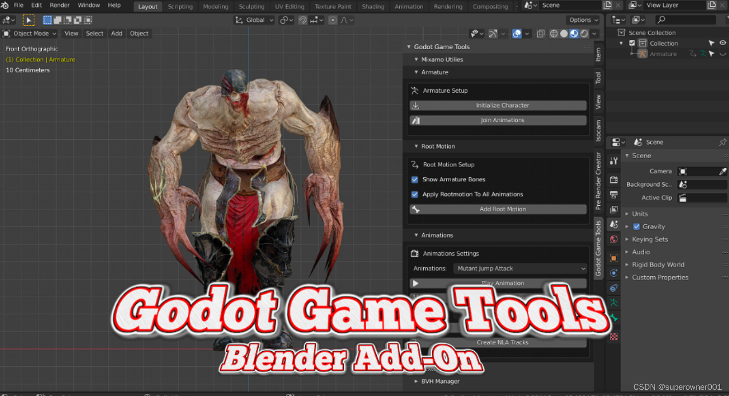Viewport: 729px width, 396px height.
Task: Switch to the Sculpting workspace tab
Action: (x=252, y=7)
